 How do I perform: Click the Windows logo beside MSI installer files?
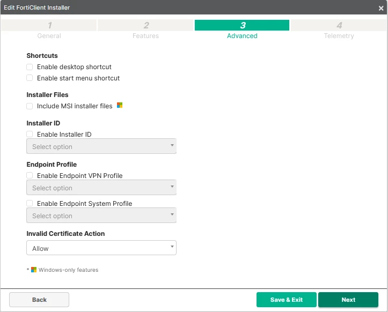[120, 105]
